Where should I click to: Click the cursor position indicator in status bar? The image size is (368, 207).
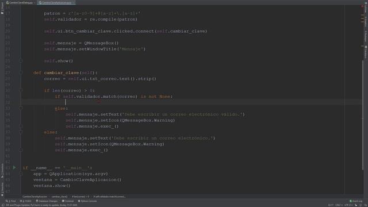coord(331,205)
